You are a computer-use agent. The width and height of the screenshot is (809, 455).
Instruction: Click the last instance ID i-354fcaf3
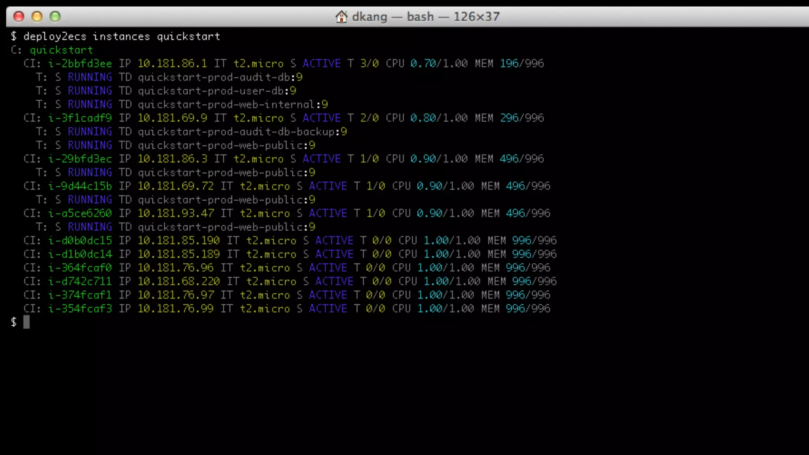point(80,308)
